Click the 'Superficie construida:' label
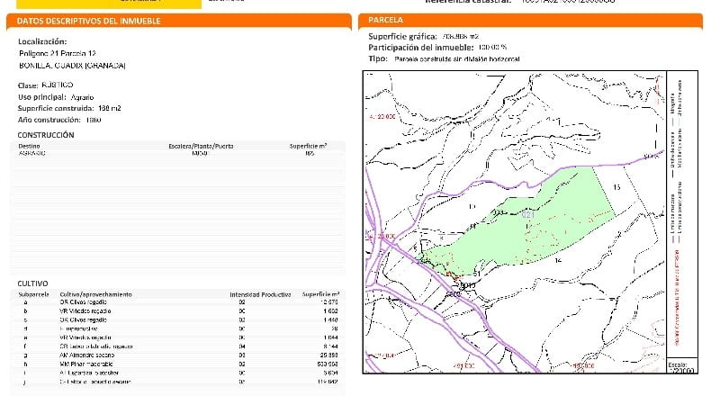The image size is (711, 396). [x=56, y=108]
